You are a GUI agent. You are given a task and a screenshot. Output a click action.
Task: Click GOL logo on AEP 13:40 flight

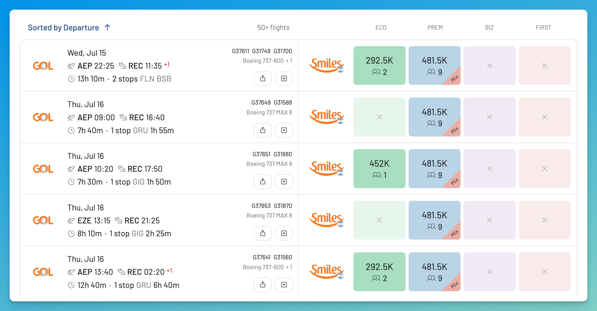tap(43, 272)
